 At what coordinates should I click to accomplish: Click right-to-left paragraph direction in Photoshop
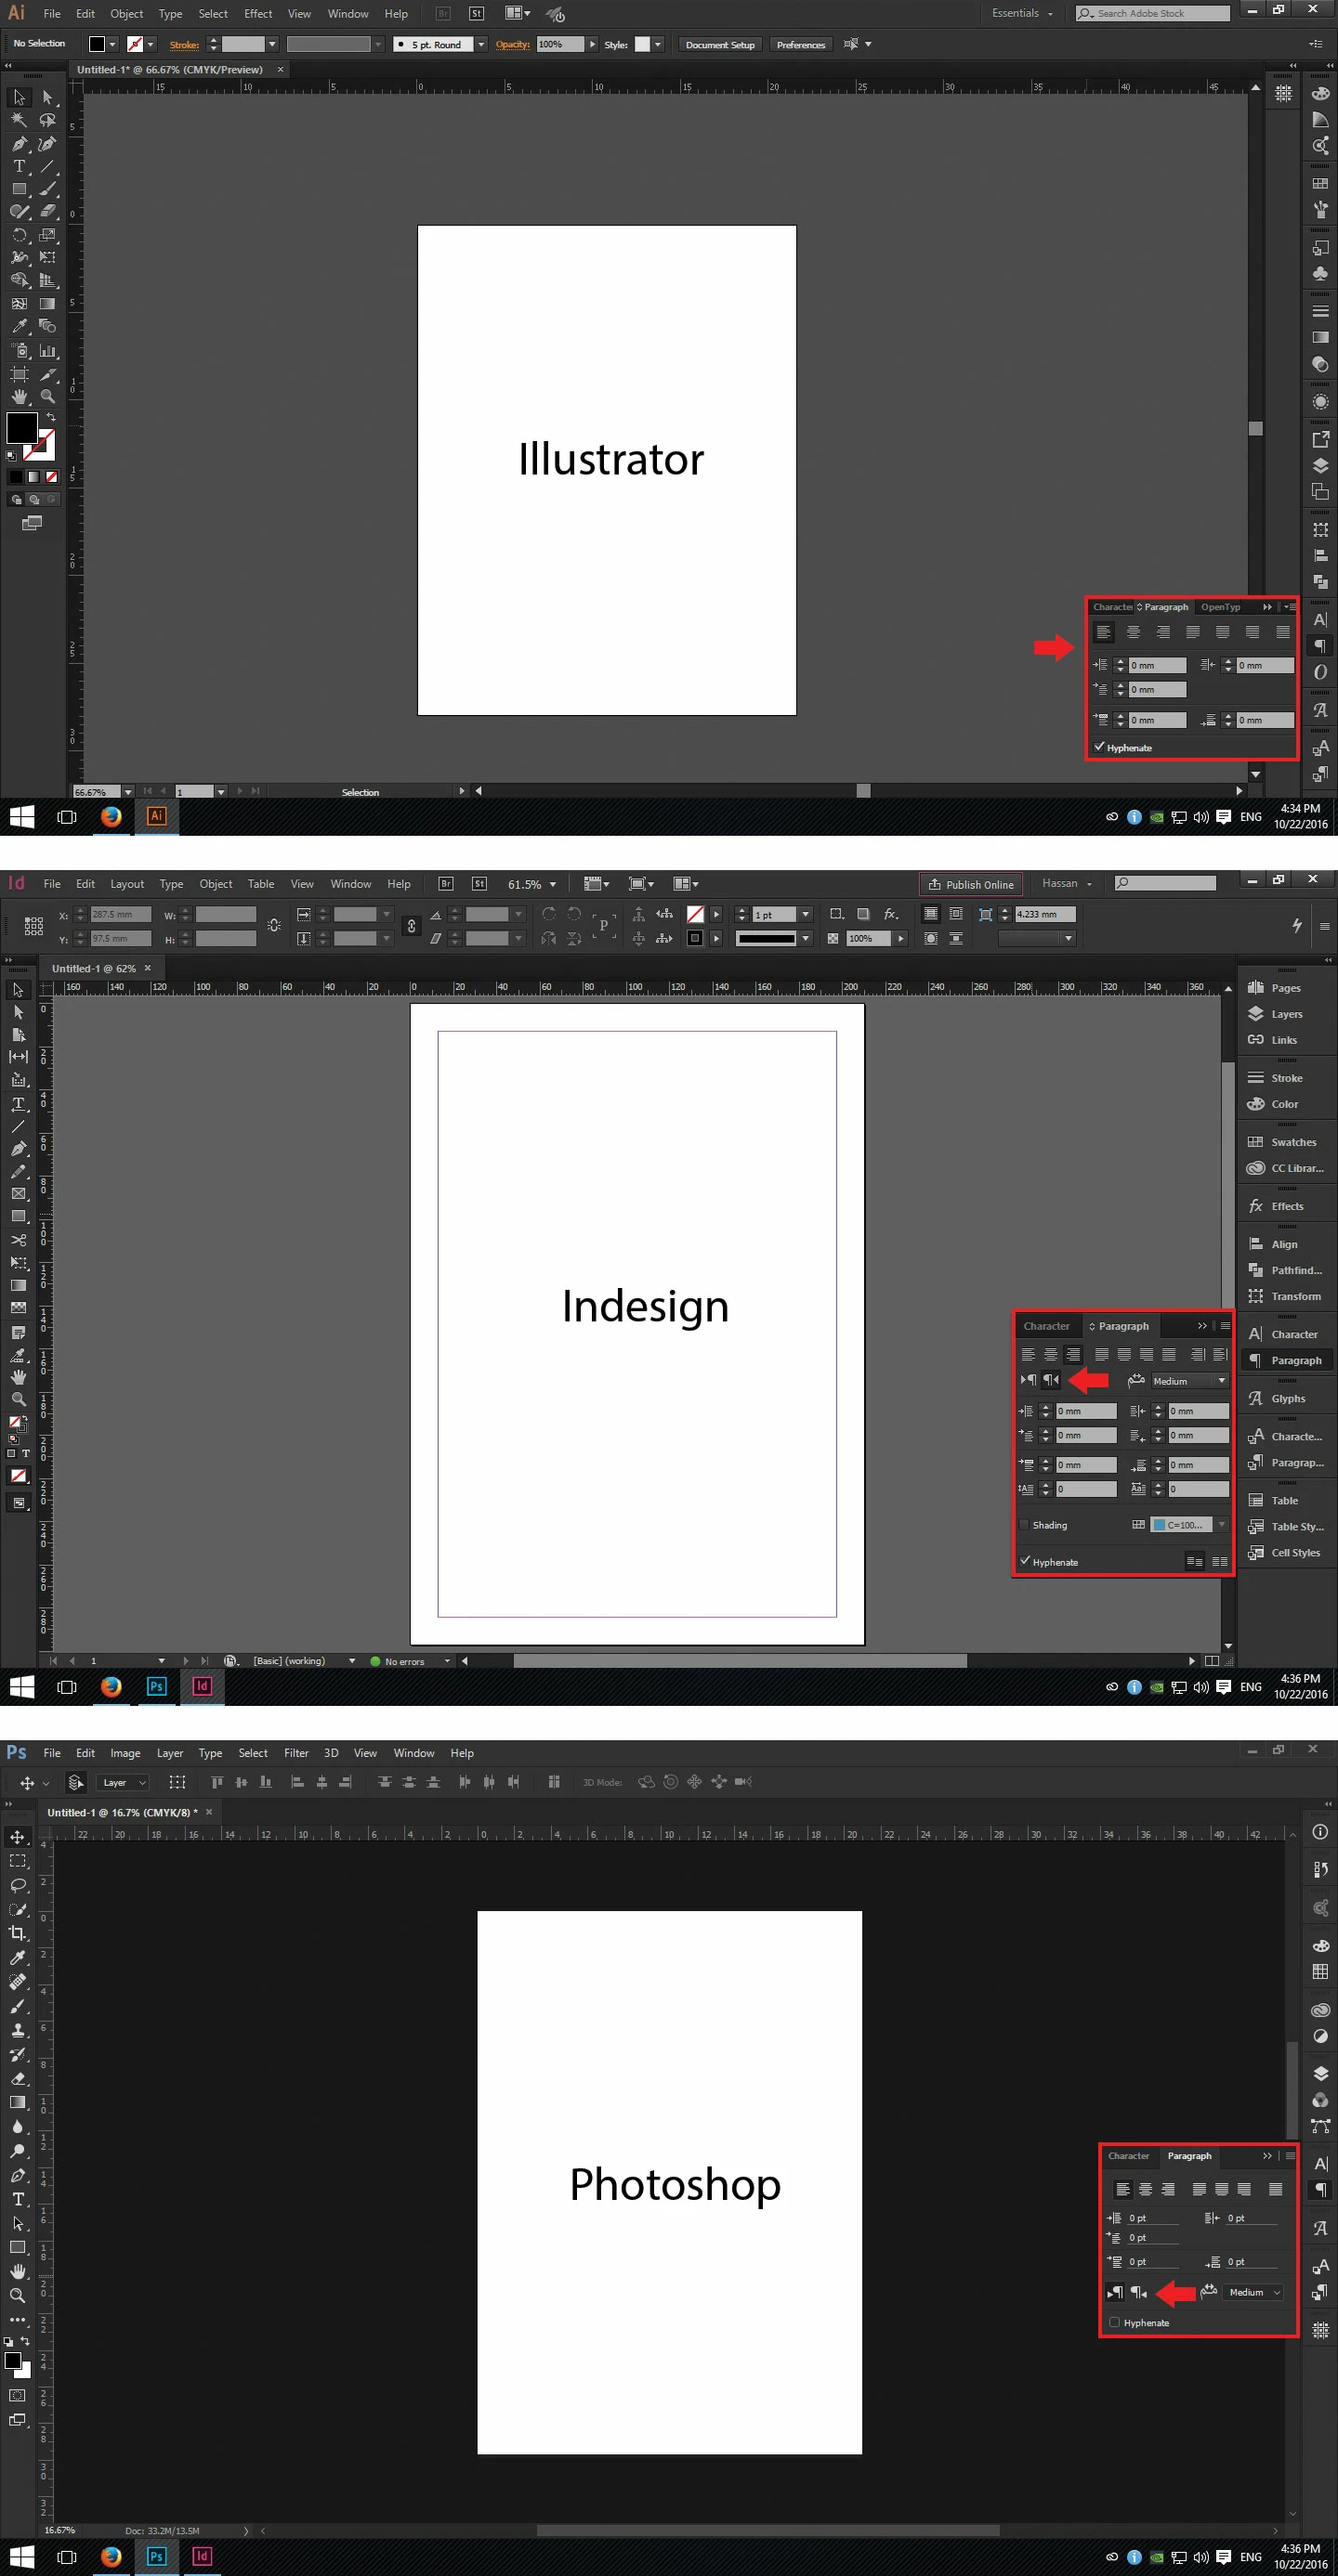[1139, 2292]
